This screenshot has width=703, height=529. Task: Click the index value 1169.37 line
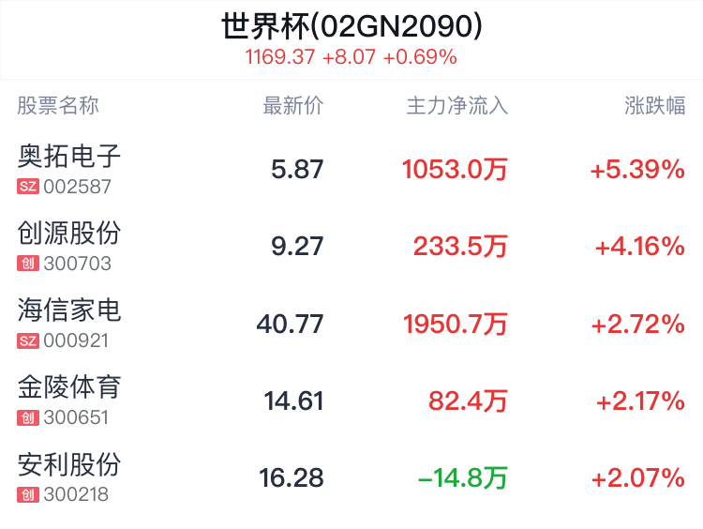(x=351, y=57)
